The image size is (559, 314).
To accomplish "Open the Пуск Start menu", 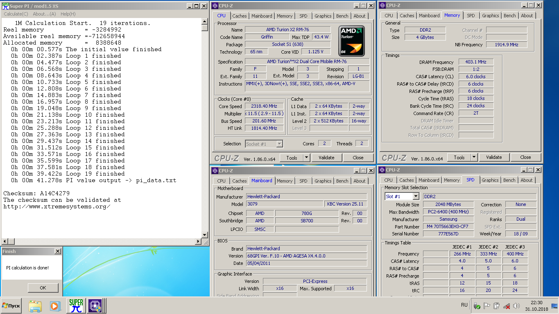I will point(11,306).
